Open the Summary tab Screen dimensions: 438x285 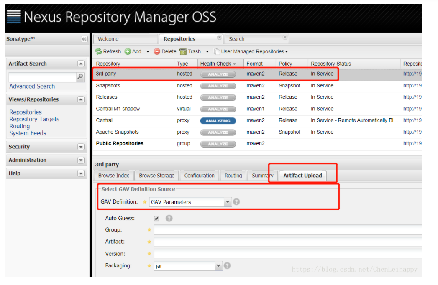[x=263, y=176]
